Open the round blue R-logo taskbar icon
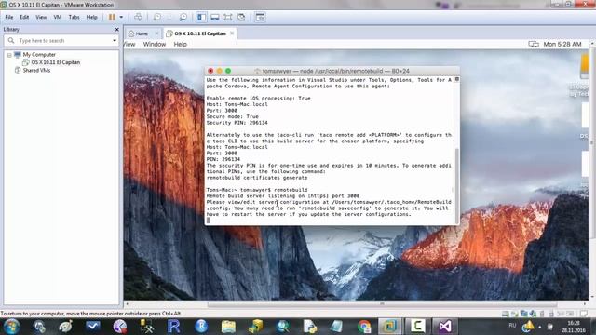The image size is (596, 335). (x=201, y=327)
